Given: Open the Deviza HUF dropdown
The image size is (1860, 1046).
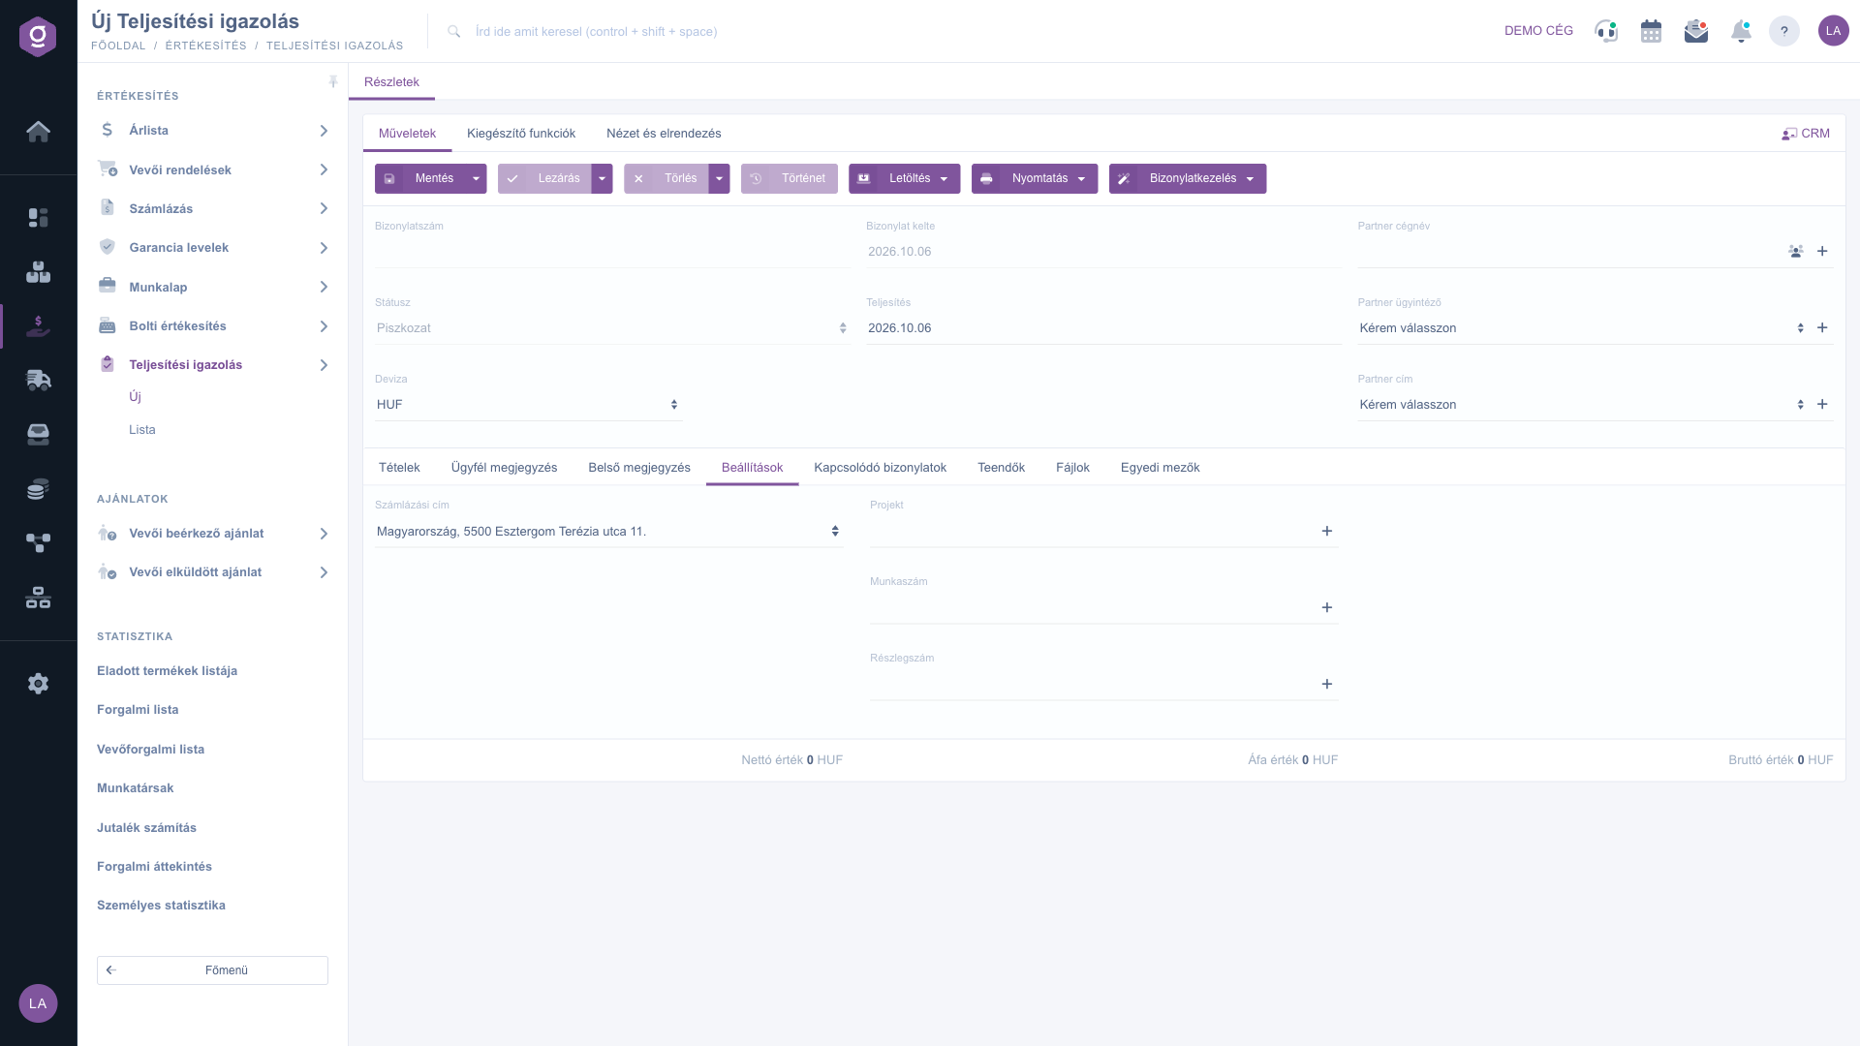Looking at the screenshot, I should (528, 405).
